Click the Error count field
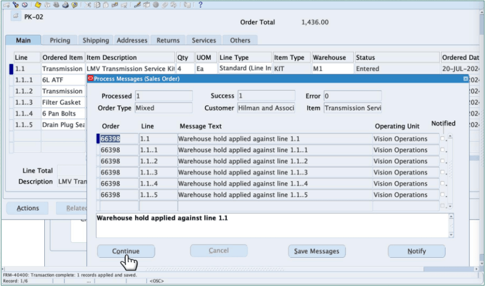485x286 pixels. 353,96
